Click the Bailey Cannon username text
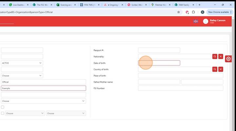This screenshot has width=236, height=131. 218,20
